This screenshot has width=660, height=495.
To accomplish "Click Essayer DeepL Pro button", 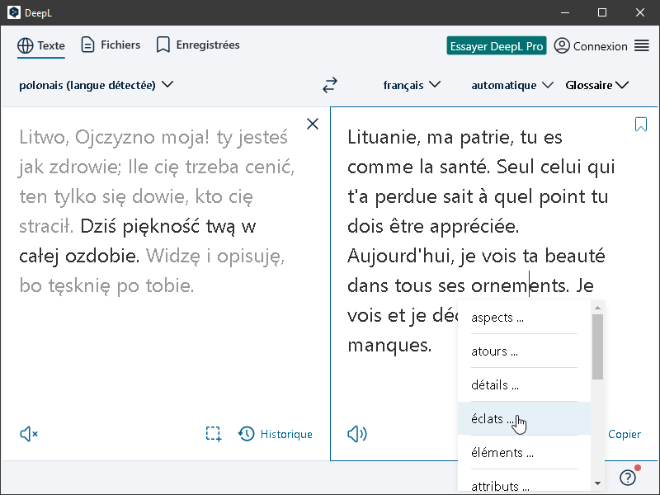I will click(497, 46).
